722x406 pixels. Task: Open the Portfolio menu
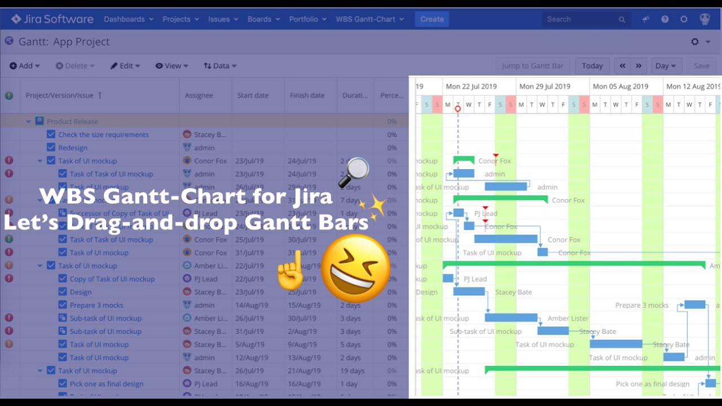308,19
